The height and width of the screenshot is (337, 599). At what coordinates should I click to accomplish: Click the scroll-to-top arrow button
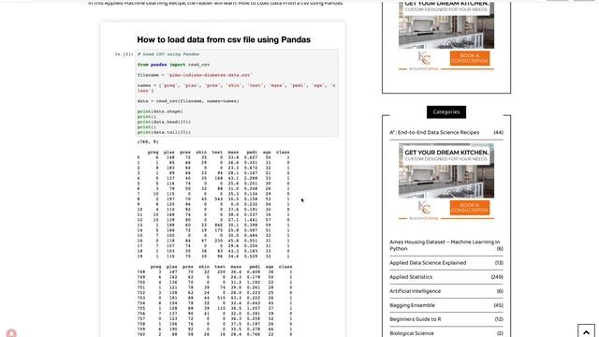pos(586,331)
